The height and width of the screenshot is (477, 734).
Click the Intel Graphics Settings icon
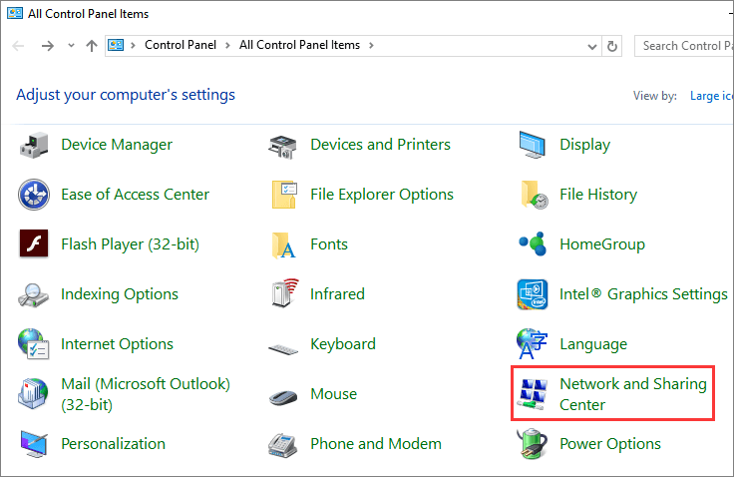[x=533, y=294]
